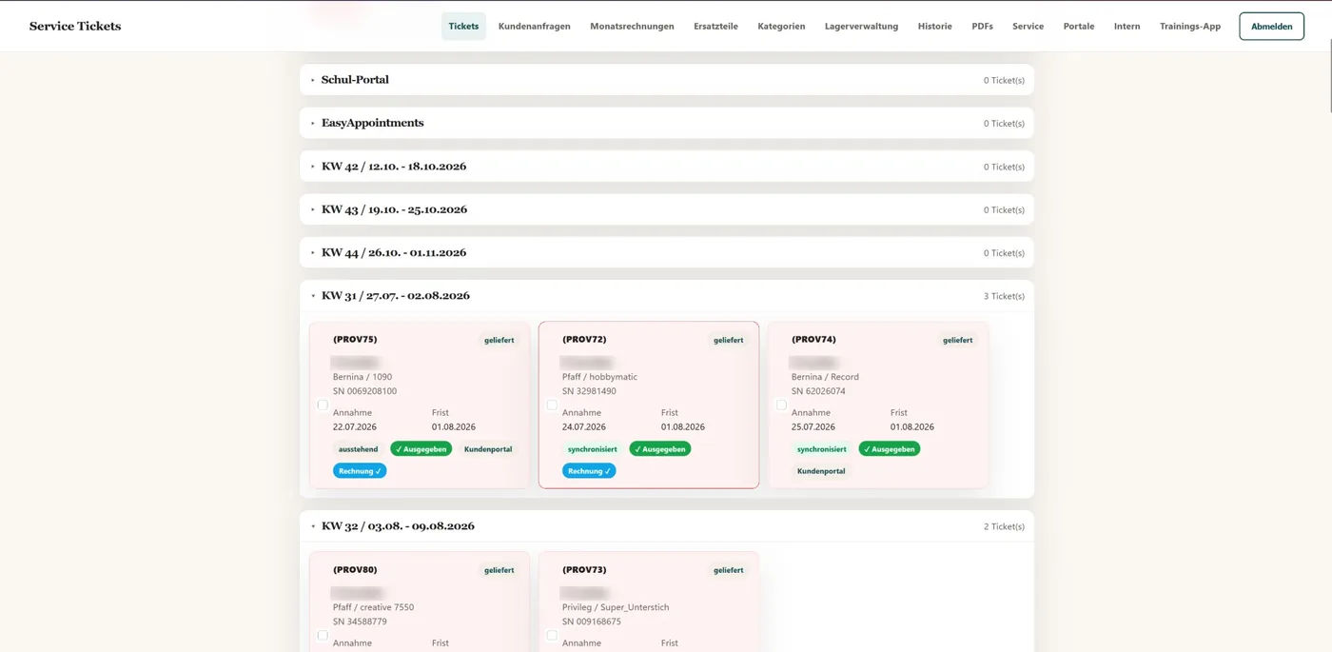Screen dimensions: 1332x652
Task: Open the Ersatzteile section
Action: coord(715,27)
